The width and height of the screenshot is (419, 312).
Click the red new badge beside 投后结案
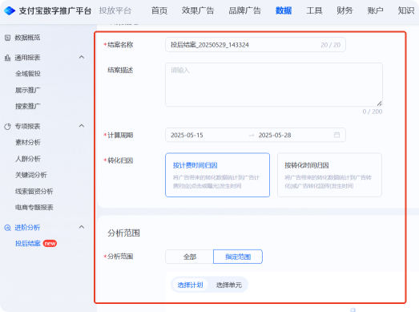[50, 244]
